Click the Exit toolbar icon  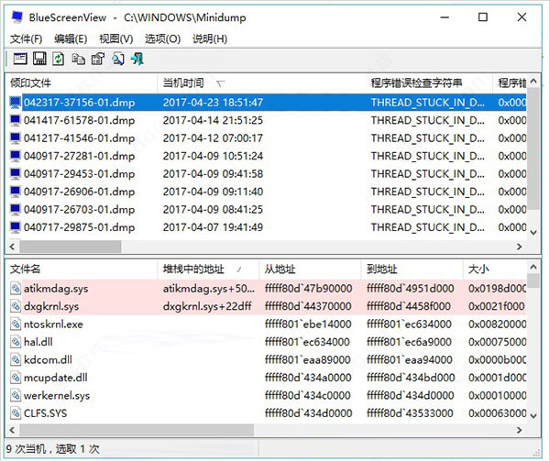coord(137,59)
